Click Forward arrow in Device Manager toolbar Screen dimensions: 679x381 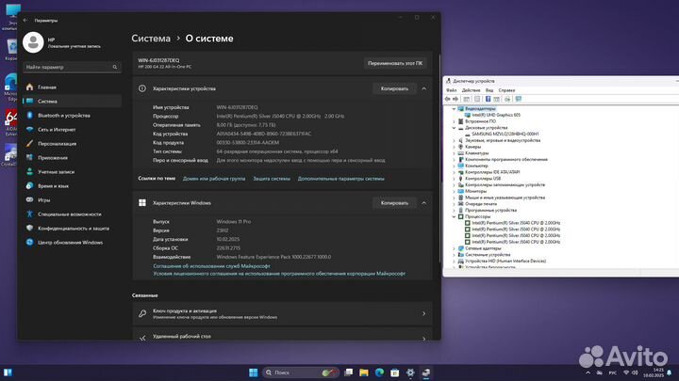pos(455,99)
